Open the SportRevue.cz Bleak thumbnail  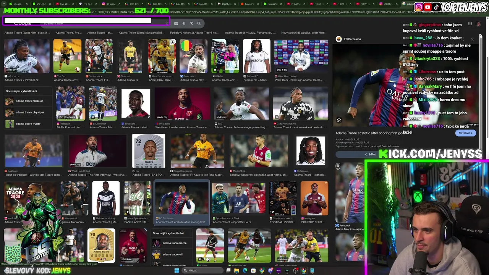[238, 199]
